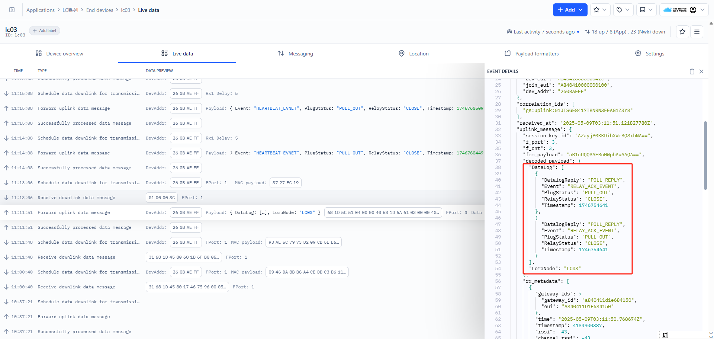Select 11:15:08 Schedule data downlink row
The width and height of the screenshot is (714, 339).
tap(242, 93)
